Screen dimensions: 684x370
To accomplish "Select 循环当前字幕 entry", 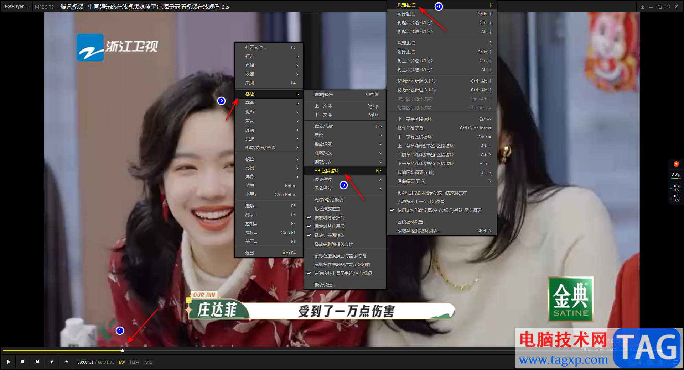I will [x=442, y=128].
